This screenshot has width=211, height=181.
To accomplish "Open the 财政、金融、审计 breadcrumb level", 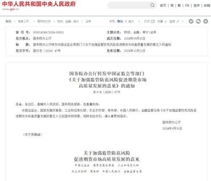I will click(68, 22).
